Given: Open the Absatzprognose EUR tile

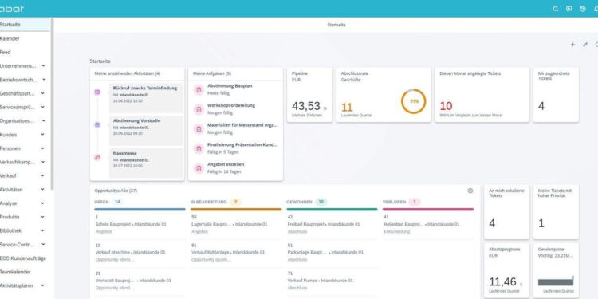Looking at the screenshot, I should (x=507, y=271).
